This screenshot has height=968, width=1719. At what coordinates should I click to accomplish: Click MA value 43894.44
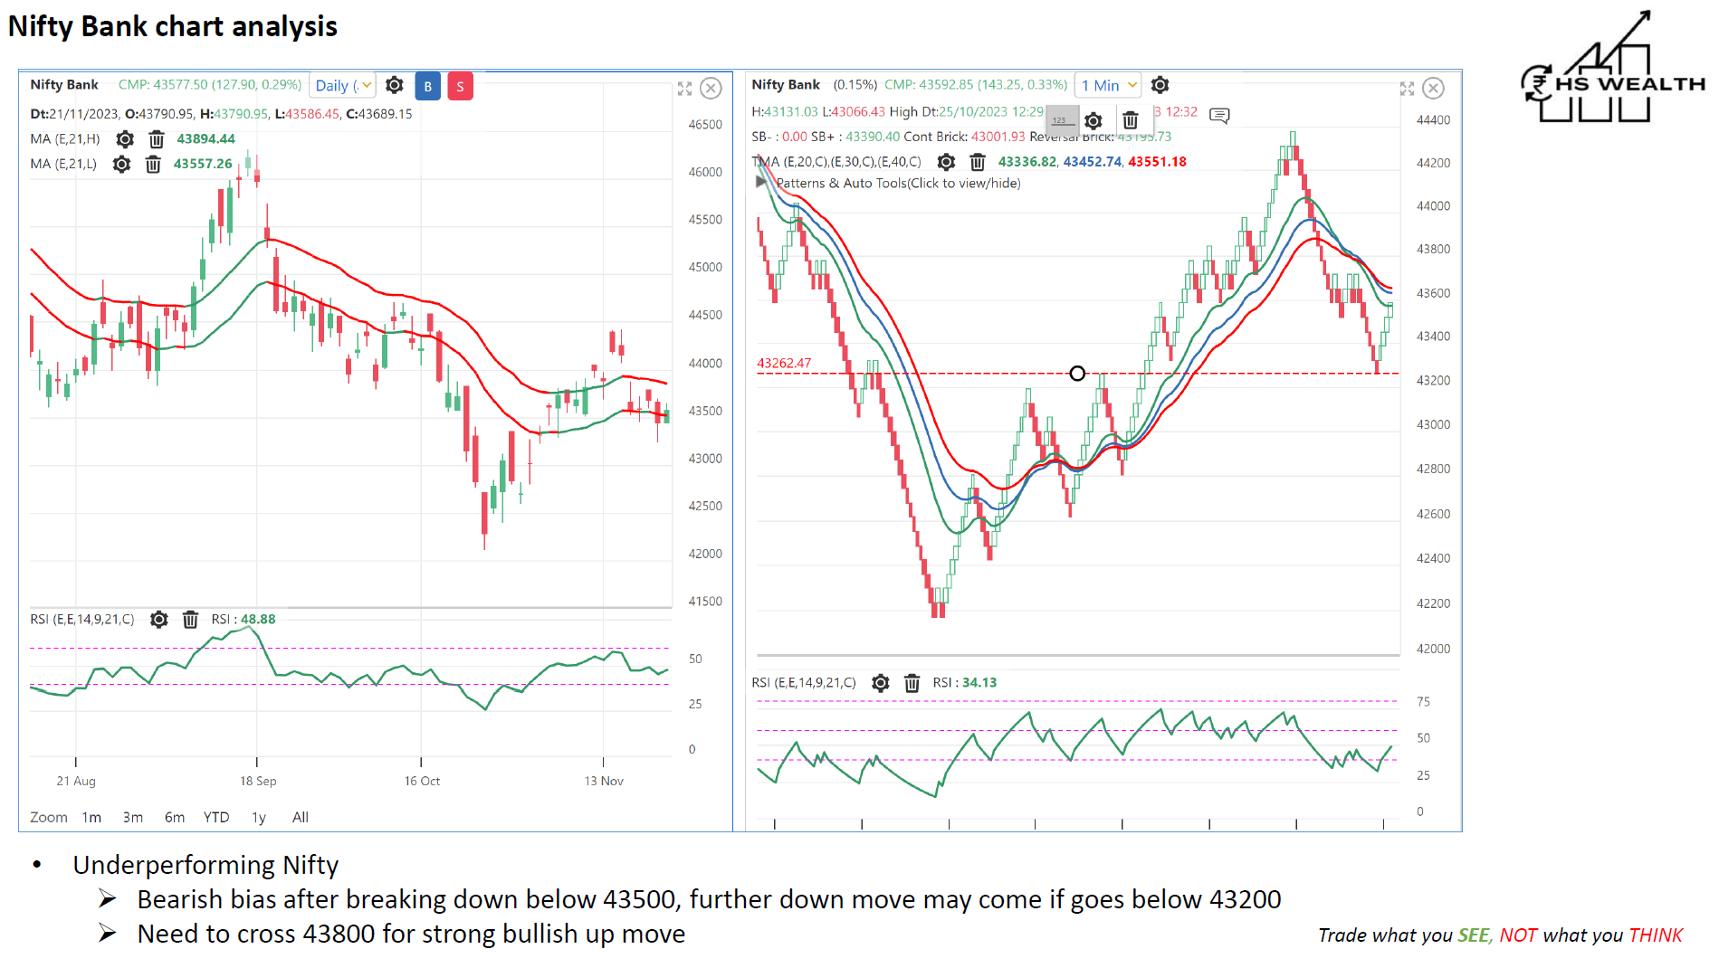206,139
